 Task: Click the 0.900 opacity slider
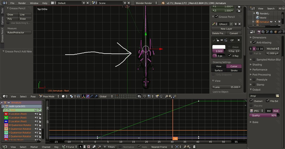[219, 51]
